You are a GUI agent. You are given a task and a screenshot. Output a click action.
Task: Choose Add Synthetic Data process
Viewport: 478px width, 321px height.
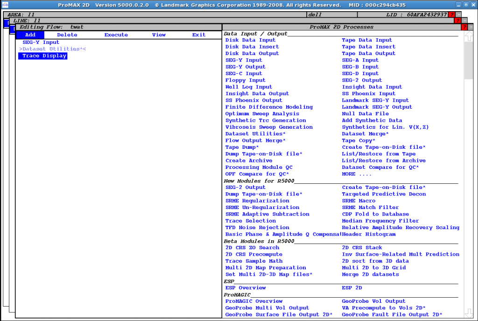[x=372, y=120]
